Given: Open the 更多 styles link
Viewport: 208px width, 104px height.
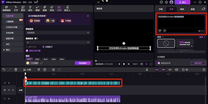Looking at the screenshot, I should click(x=202, y=37).
